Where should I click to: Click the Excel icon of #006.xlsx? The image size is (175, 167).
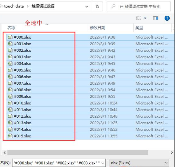click(x=10, y=77)
